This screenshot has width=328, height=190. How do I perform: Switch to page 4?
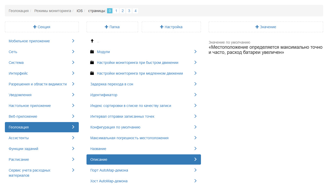coord(136,11)
